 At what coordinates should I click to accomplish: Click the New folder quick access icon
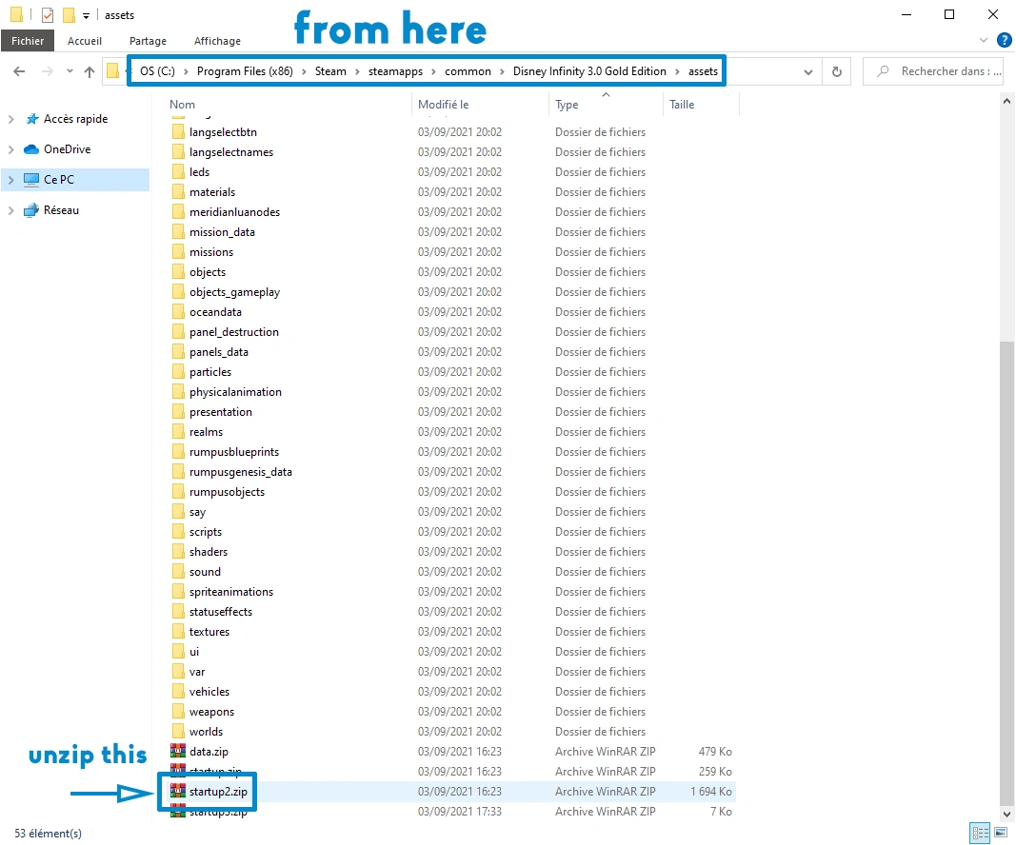pyautogui.click(x=69, y=14)
